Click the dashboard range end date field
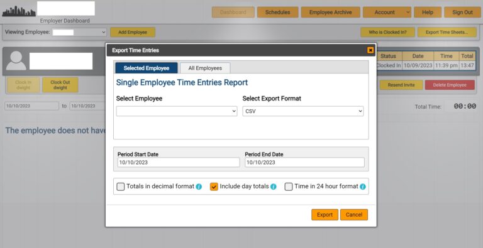The image size is (483, 248). (88, 106)
